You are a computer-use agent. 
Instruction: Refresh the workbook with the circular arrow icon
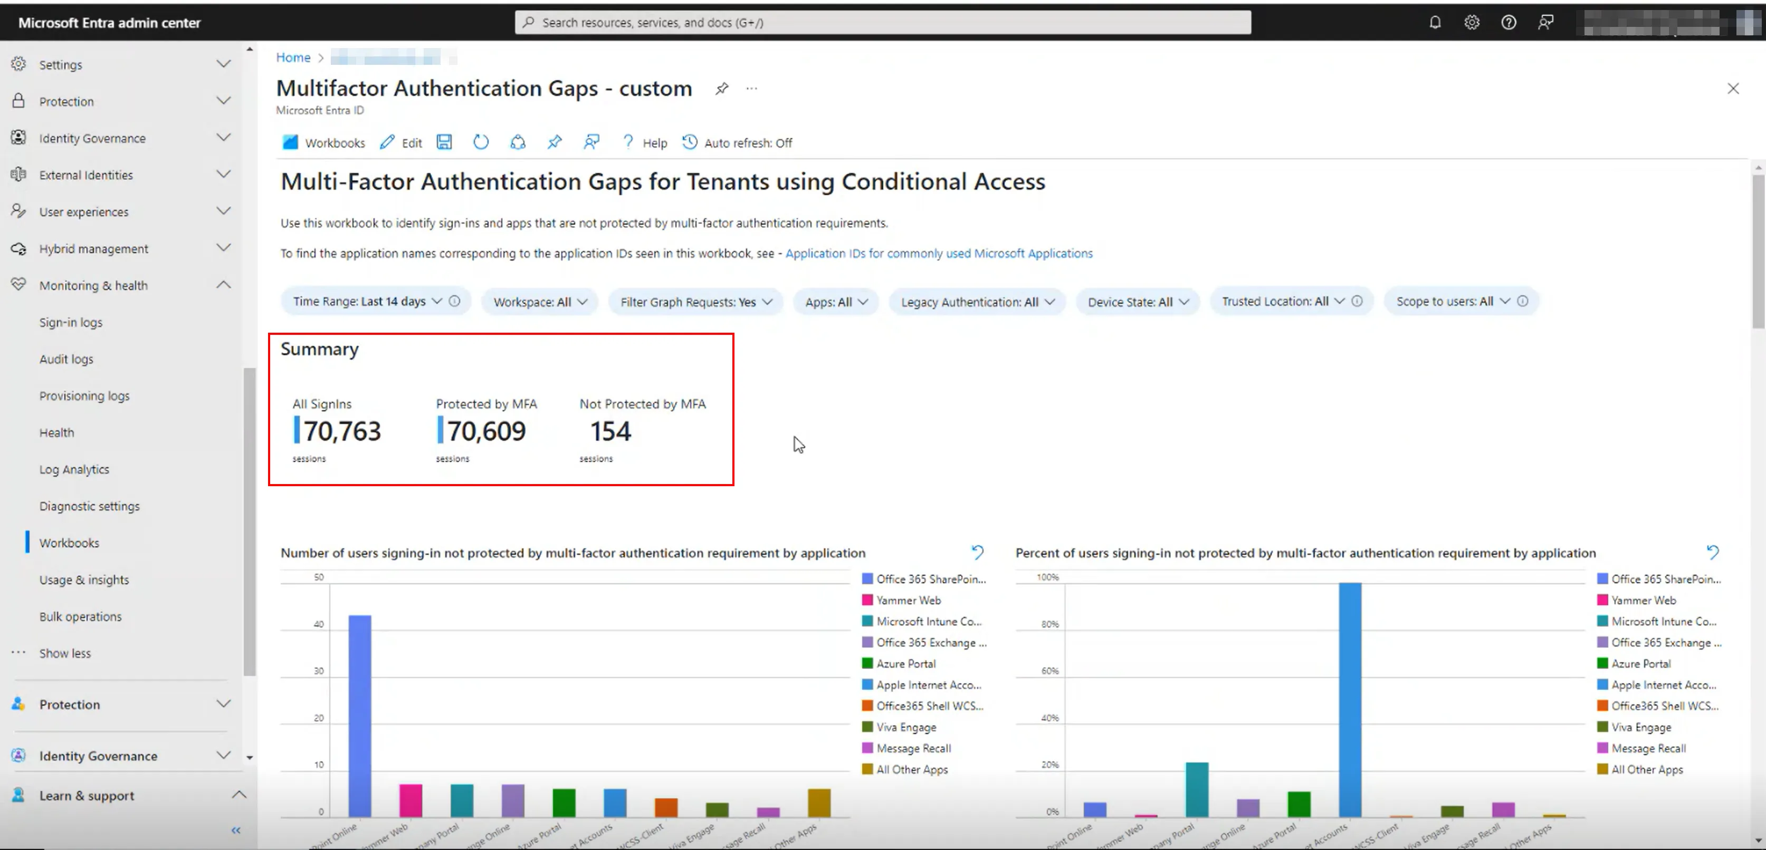[481, 142]
